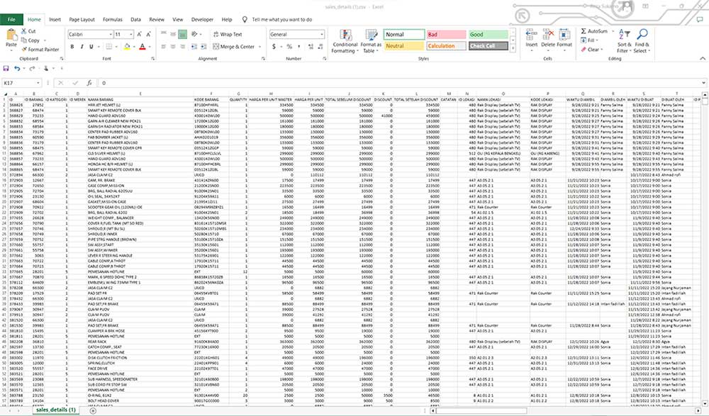
Task: Apply comma style format
Action: 298,47
